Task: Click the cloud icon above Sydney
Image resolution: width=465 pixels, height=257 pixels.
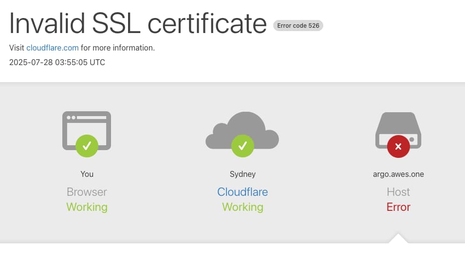Action: [x=242, y=130]
